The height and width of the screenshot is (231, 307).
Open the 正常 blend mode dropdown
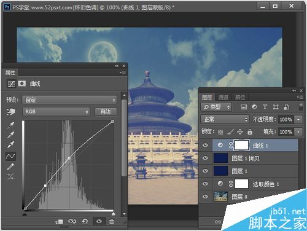[225, 119]
